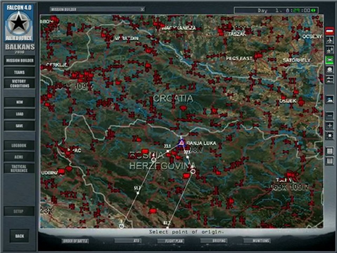337x253 pixels.
Task: Click the Day 1 clock display
Action: point(276,10)
